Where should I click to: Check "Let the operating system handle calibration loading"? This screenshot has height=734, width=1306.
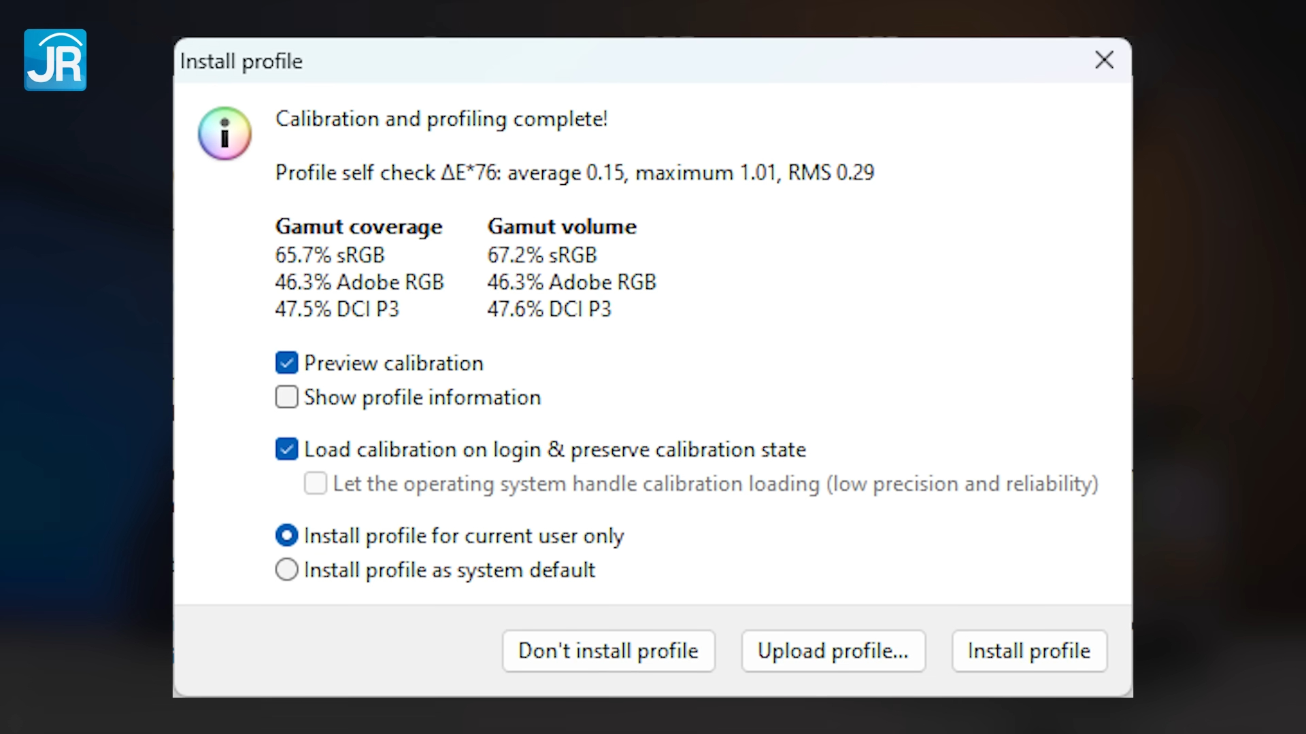pyautogui.click(x=315, y=483)
